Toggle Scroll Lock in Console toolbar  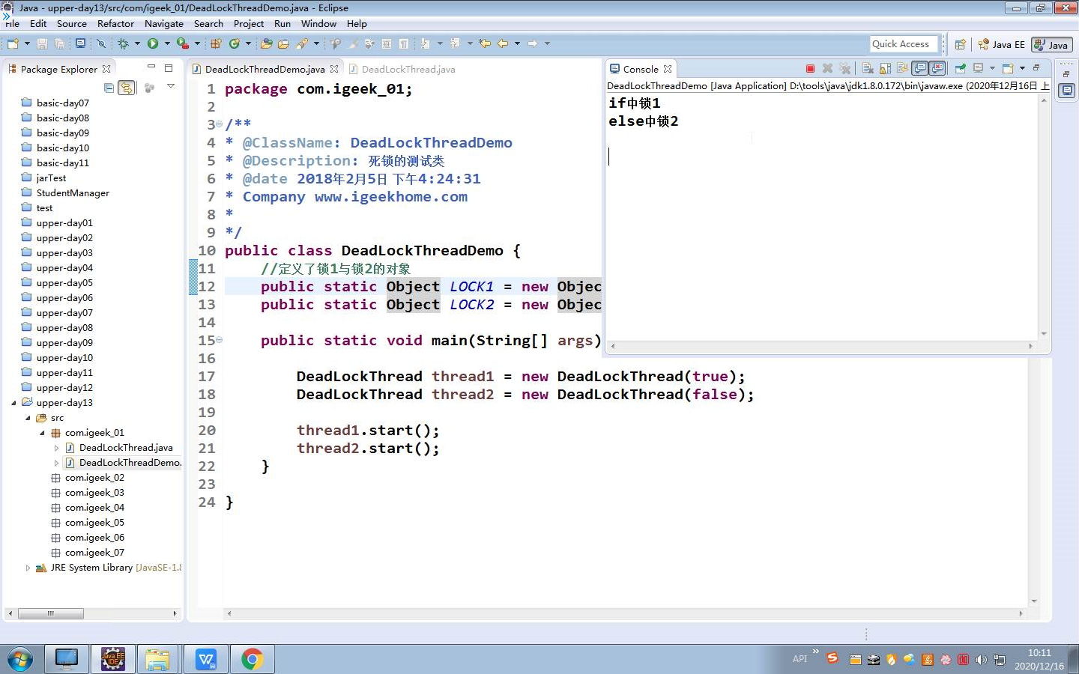[x=885, y=68]
